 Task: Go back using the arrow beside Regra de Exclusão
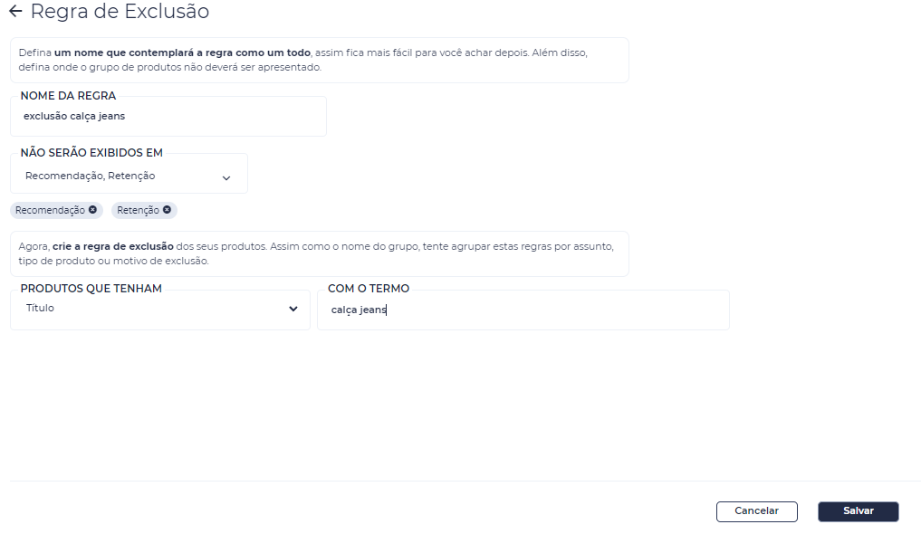pyautogui.click(x=15, y=11)
